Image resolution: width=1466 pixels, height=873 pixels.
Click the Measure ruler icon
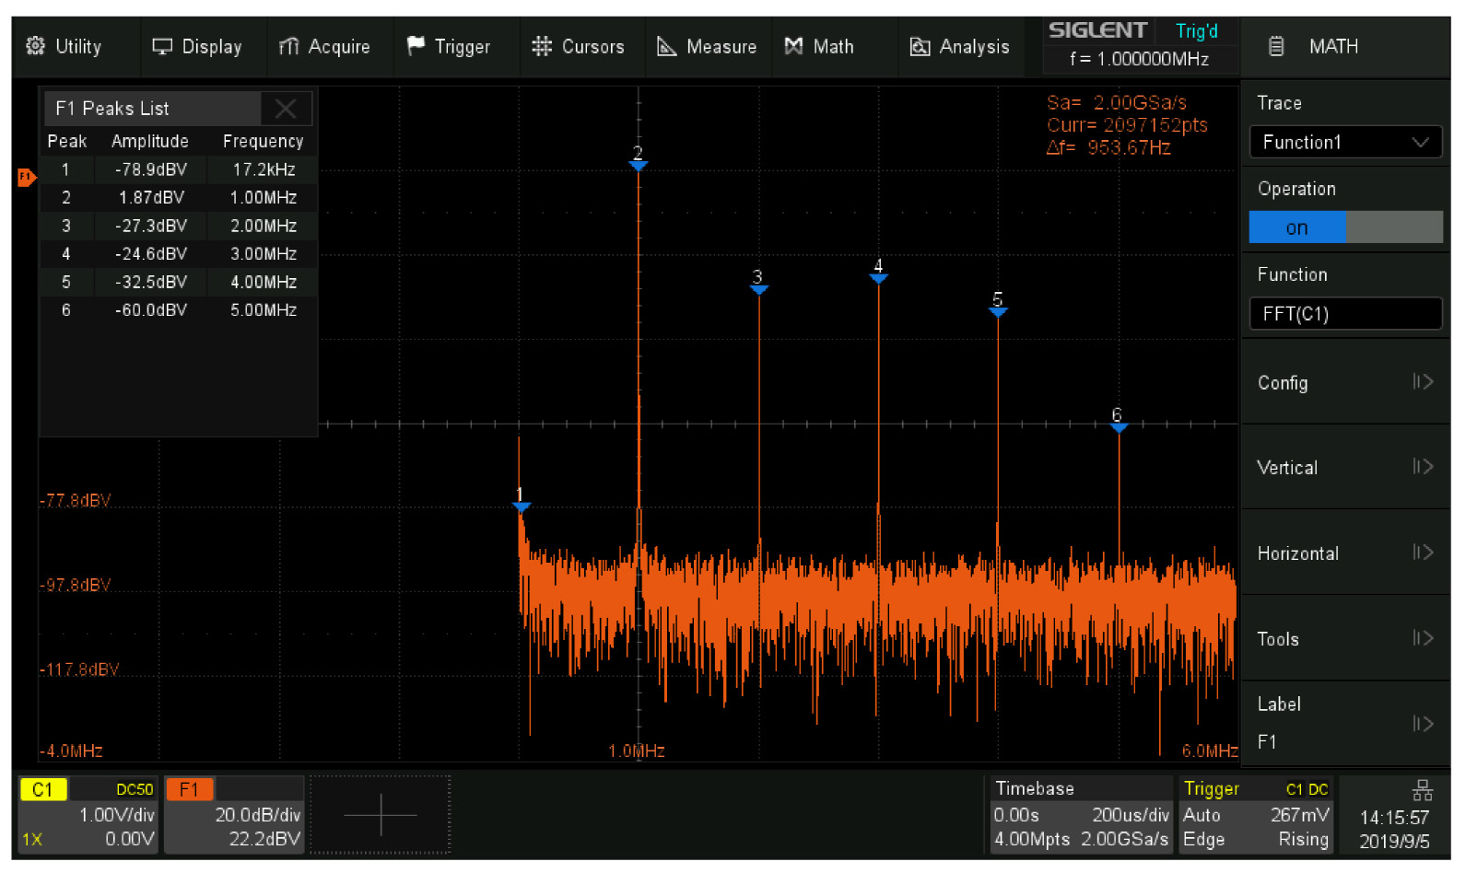pyautogui.click(x=666, y=46)
